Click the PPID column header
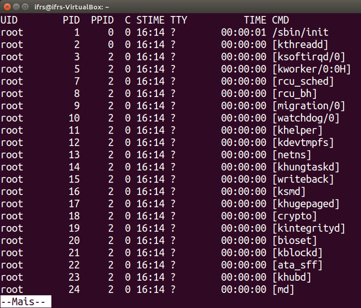Screen dimensions: 361x308 coord(102,20)
